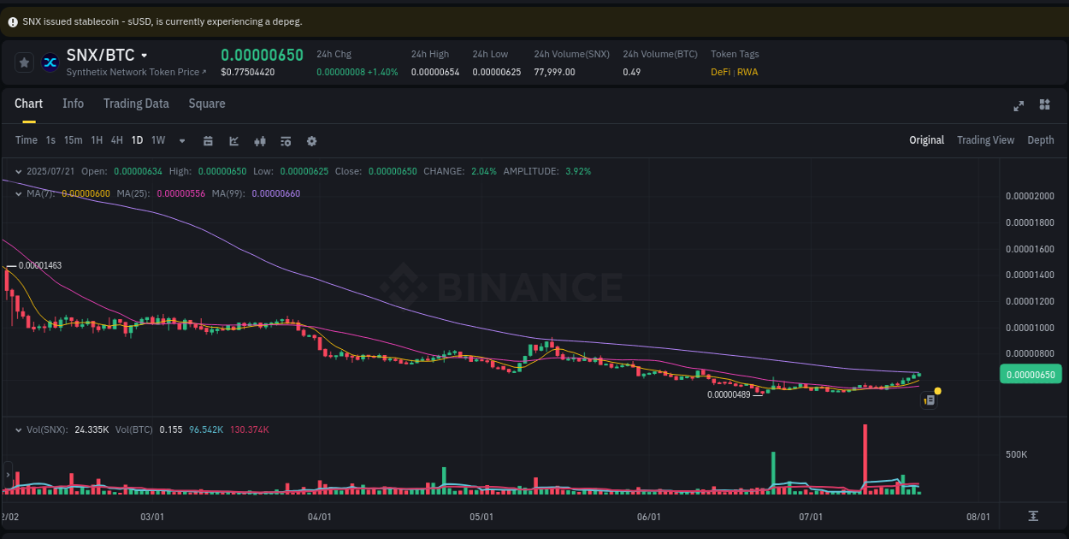Viewport: 1069px width, 539px height.
Task: Switch to the Trading Data tab
Action: pos(136,104)
